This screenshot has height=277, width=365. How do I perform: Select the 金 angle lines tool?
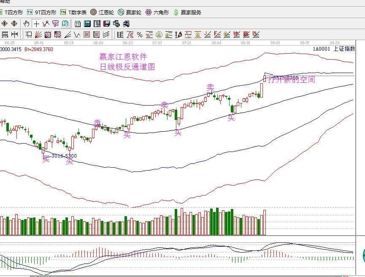[227, 35]
